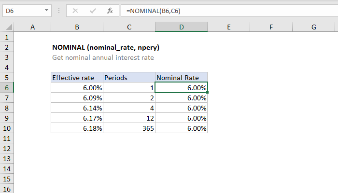The width and height of the screenshot is (338, 193).
Task: Select row 2 header
Action: coord(7,47)
